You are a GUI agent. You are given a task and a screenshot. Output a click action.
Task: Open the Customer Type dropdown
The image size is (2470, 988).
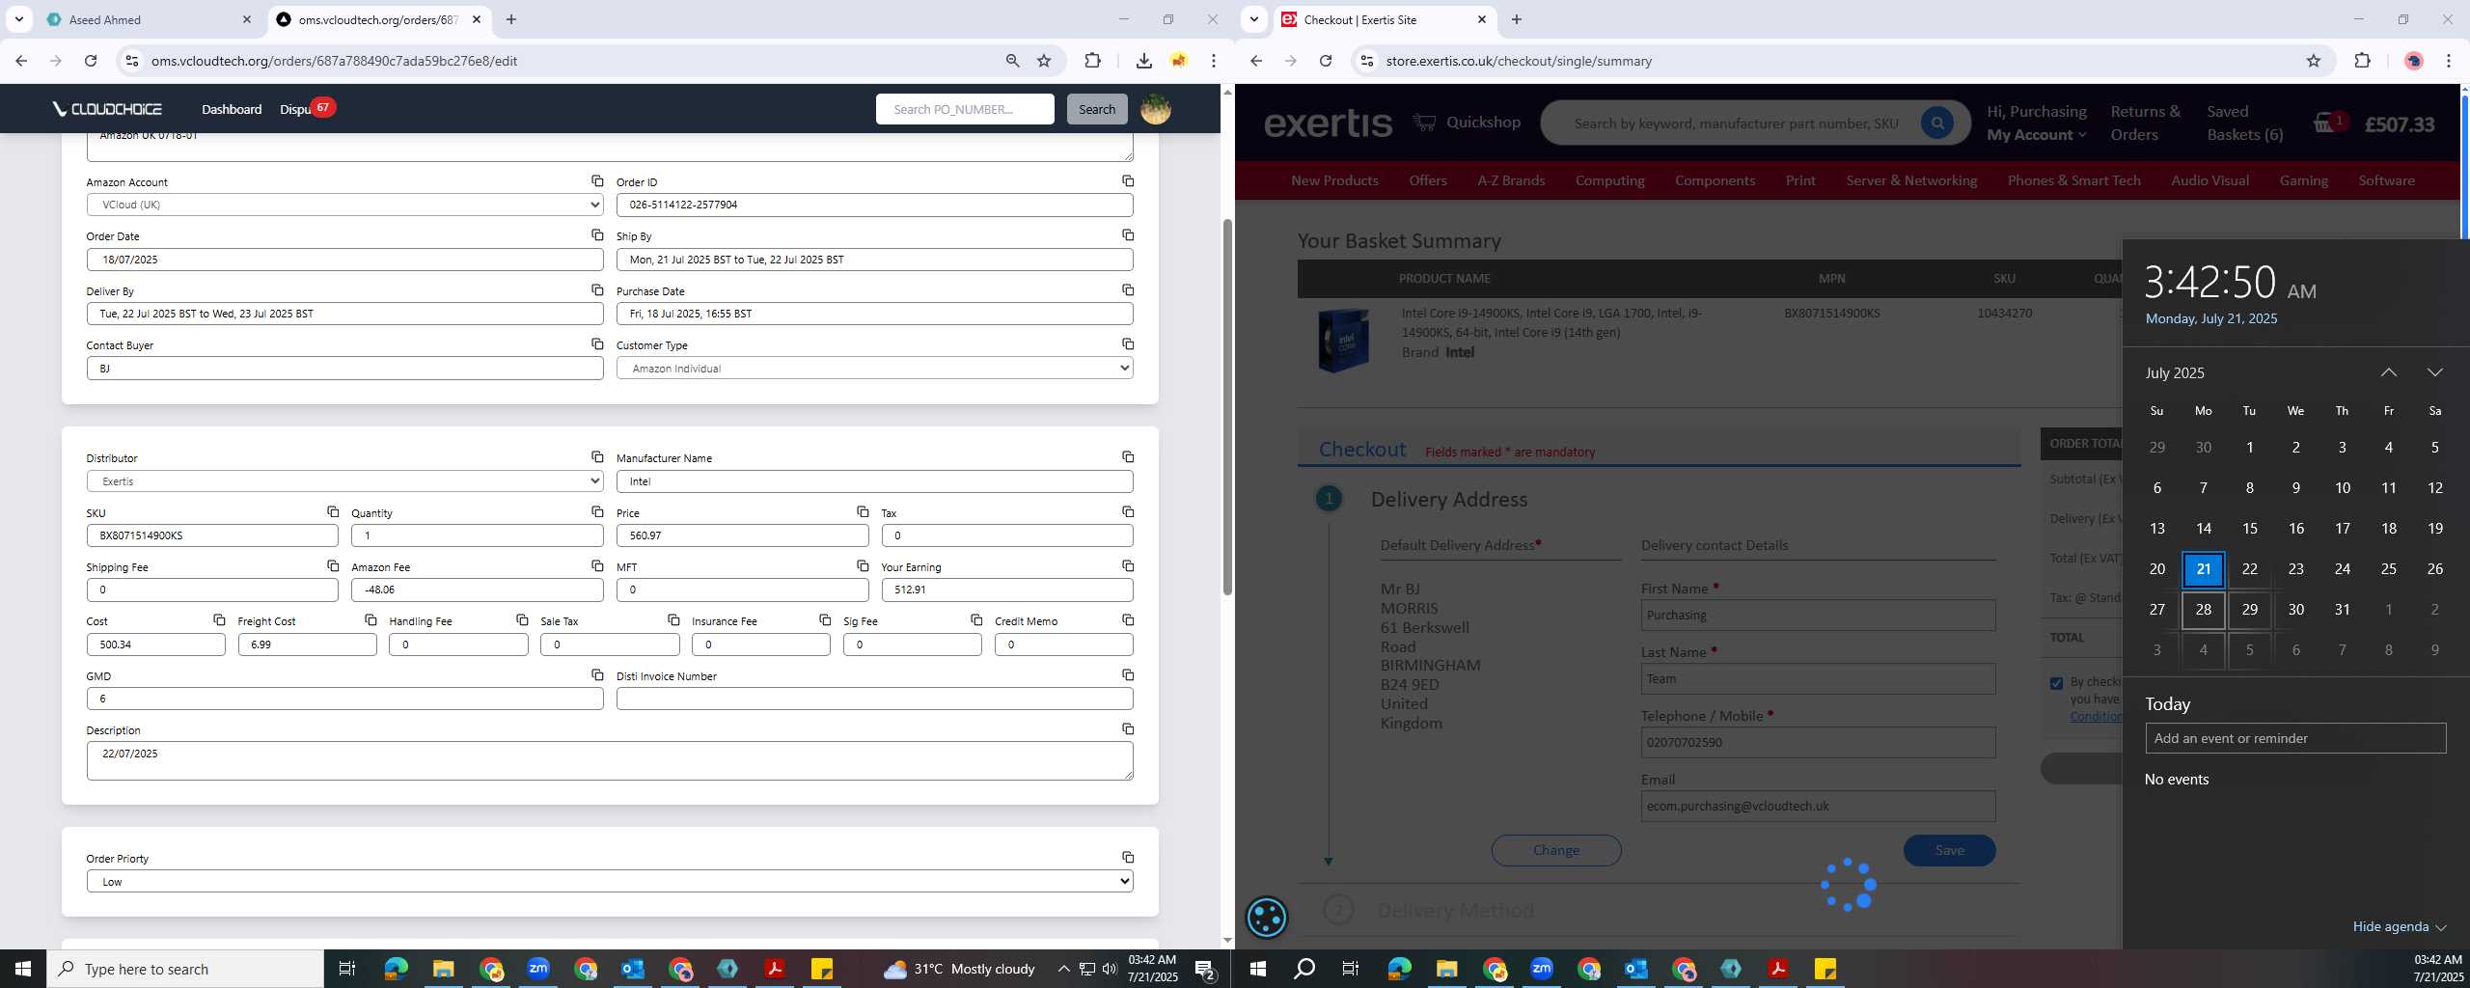pyautogui.click(x=874, y=369)
